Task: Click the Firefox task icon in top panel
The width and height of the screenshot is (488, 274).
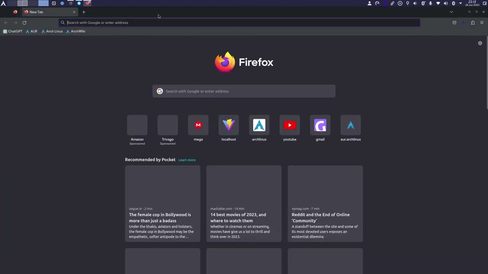Action: coord(87,3)
